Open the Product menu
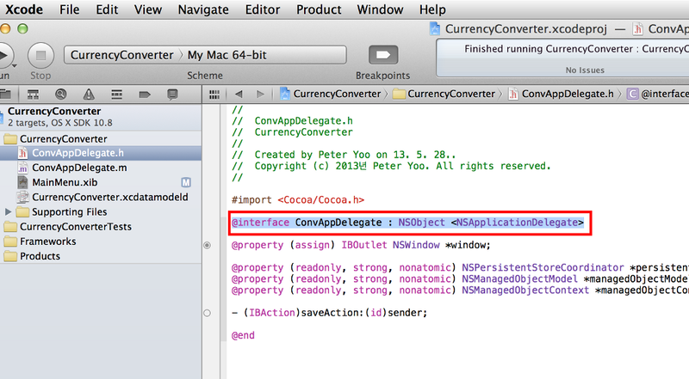 tap(319, 9)
